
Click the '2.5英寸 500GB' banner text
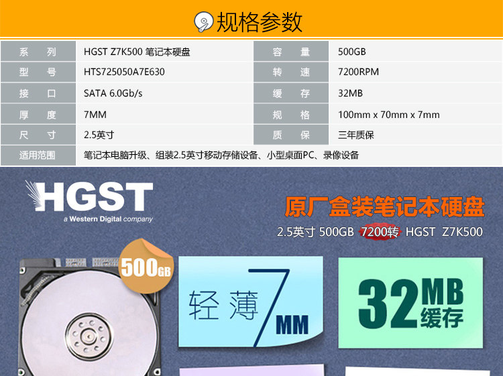[315, 232]
